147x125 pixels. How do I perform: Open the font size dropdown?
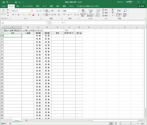coord(35,11)
